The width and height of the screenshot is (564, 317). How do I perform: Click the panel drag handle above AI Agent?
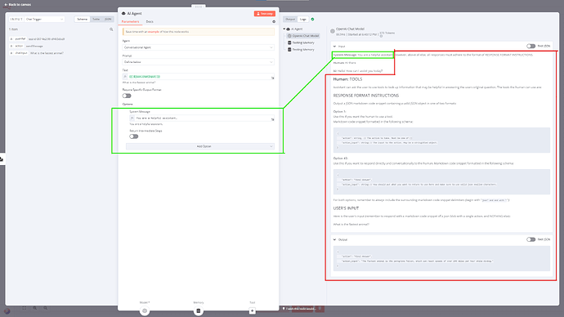(199, 6)
